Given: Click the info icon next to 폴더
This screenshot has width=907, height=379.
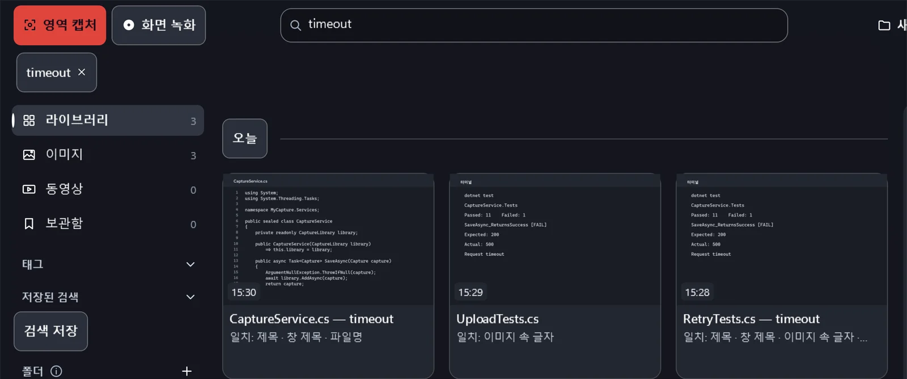Looking at the screenshot, I should coord(56,371).
